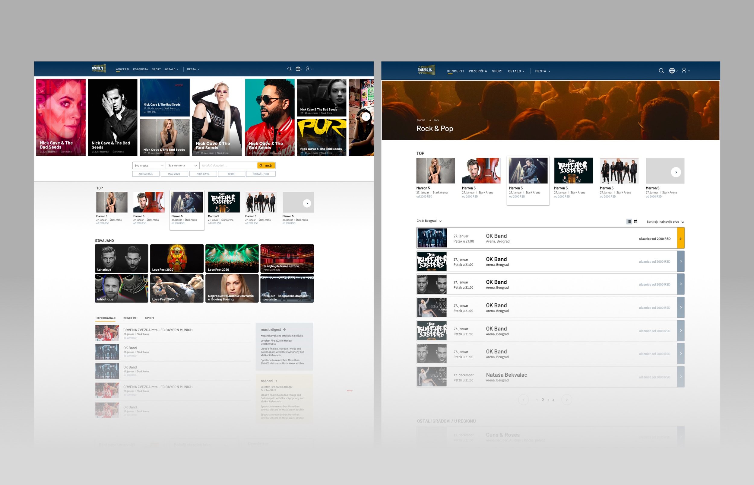Click the yellow TRAŽI search button
This screenshot has width=754, height=485.
pos(266,165)
